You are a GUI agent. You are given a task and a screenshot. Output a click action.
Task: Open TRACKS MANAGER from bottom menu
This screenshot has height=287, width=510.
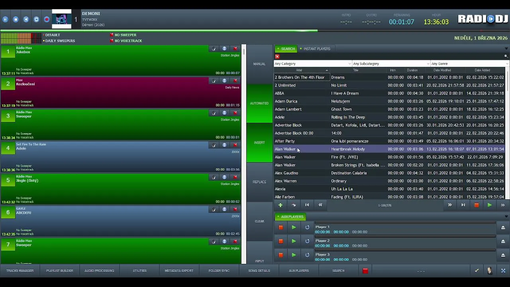coord(20,271)
